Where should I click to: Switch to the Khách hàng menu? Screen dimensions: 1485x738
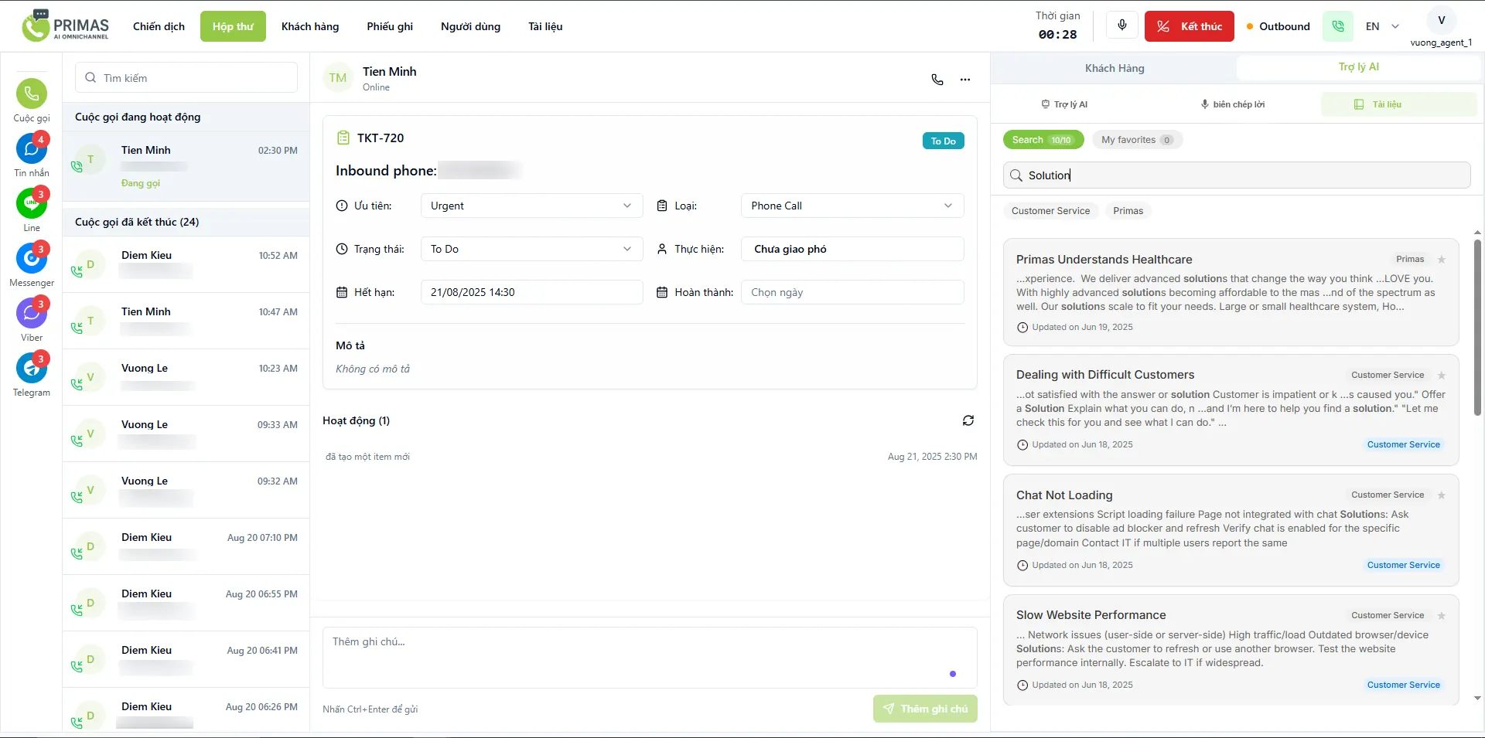(309, 26)
